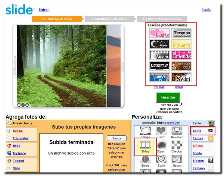The image size is (224, 176).
Task: Select Mis Archivos photo source
Action: 22,123
